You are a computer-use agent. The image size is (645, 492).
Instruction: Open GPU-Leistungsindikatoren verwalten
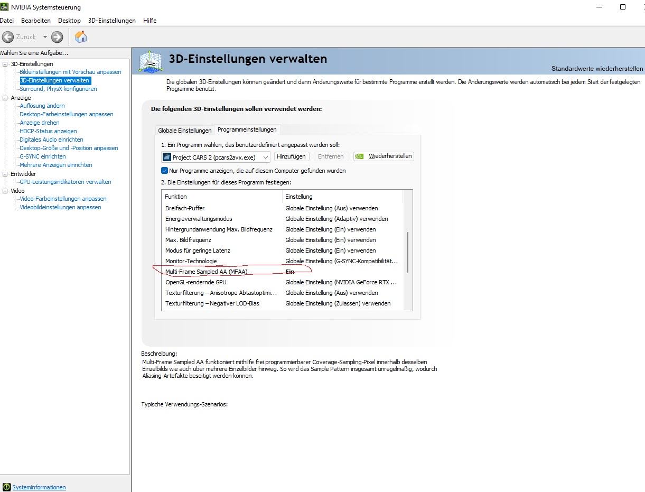tap(66, 182)
